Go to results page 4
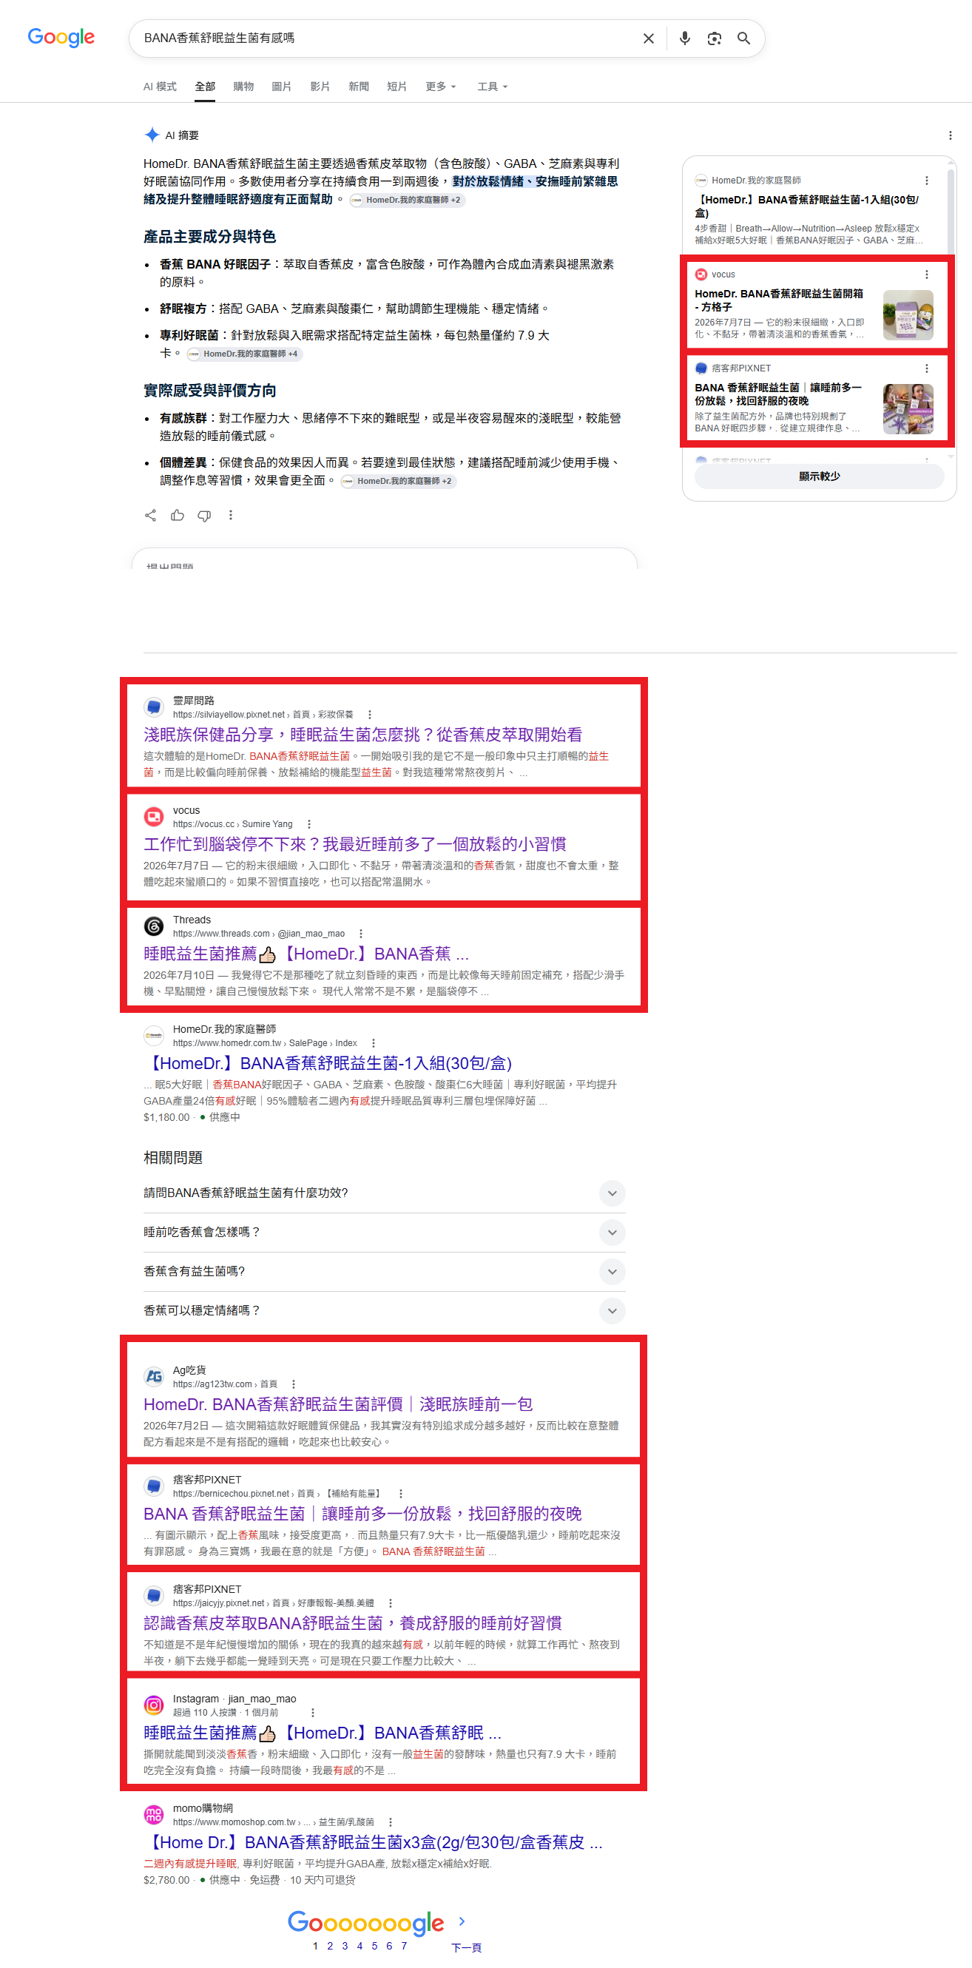The image size is (972, 1968). coord(360,1946)
